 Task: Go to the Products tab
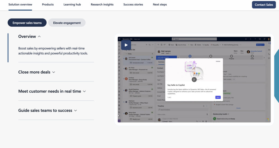(48, 5)
